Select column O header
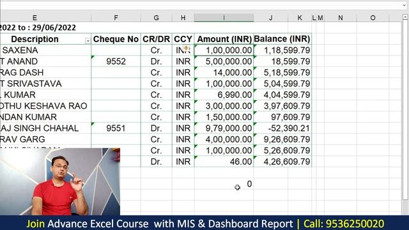The height and width of the screenshot is (230, 409). pyautogui.click(x=373, y=18)
